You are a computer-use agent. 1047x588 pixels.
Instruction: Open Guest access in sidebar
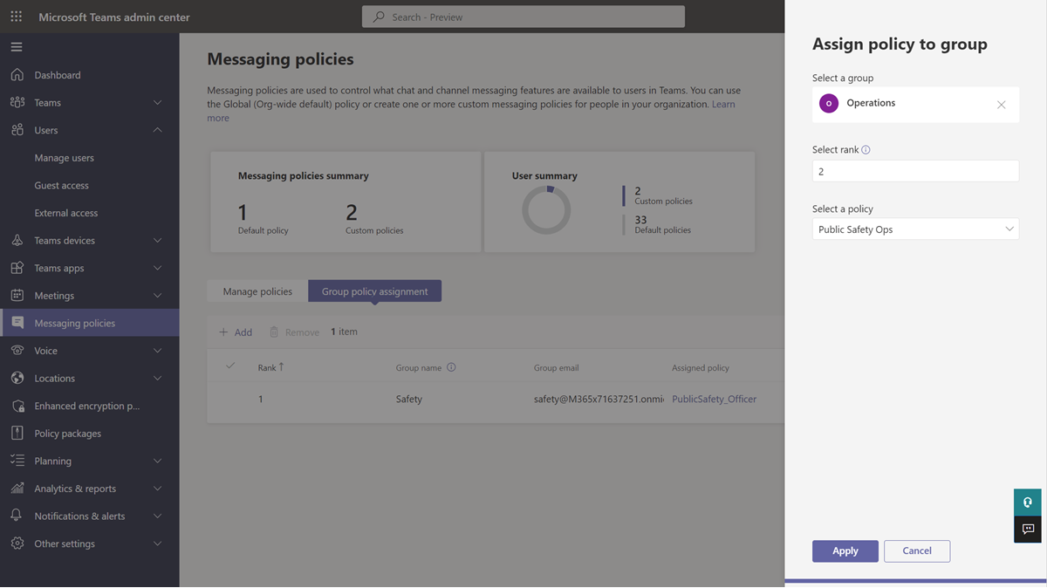pyautogui.click(x=61, y=186)
